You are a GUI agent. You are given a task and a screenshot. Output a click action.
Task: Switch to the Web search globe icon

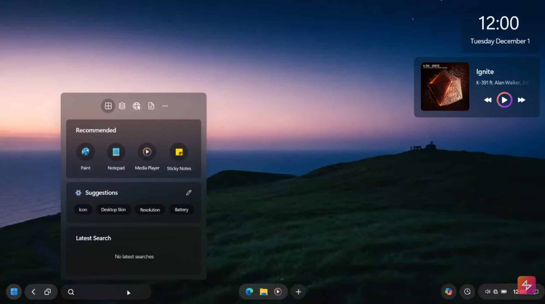pyautogui.click(x=137, y=106)
